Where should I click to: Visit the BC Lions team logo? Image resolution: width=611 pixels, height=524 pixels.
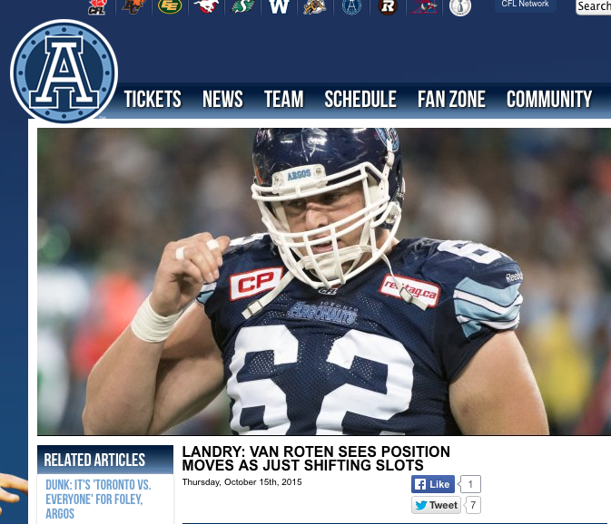pyautogui.click(x=133, y=6)
